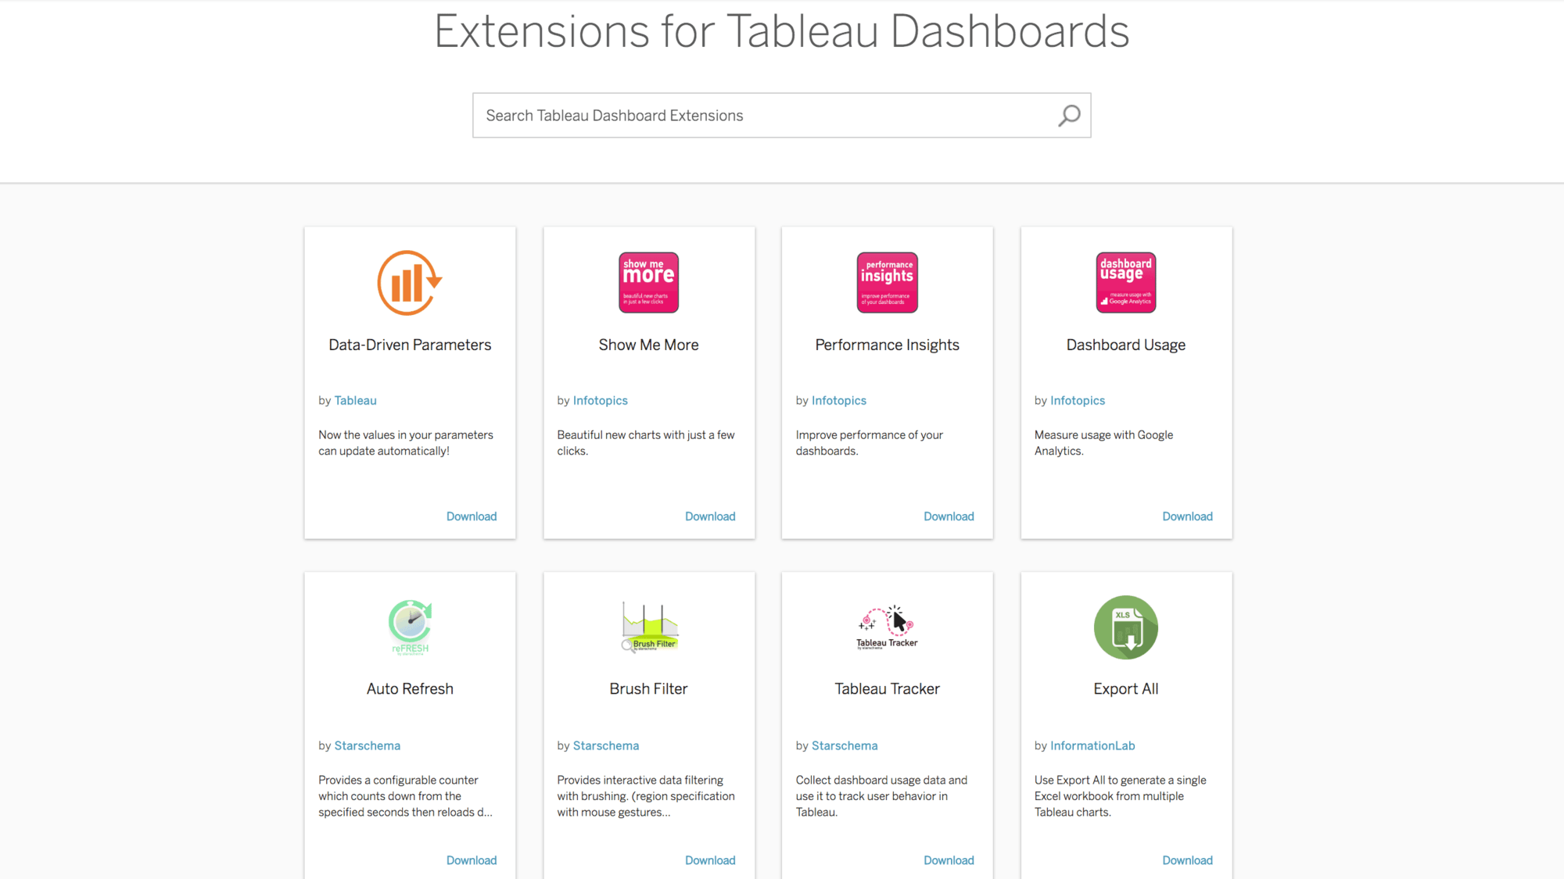Click the Export All green XLS icon
The height and width of the screenshot is (879, 1564).
(x=1125, y=627)
